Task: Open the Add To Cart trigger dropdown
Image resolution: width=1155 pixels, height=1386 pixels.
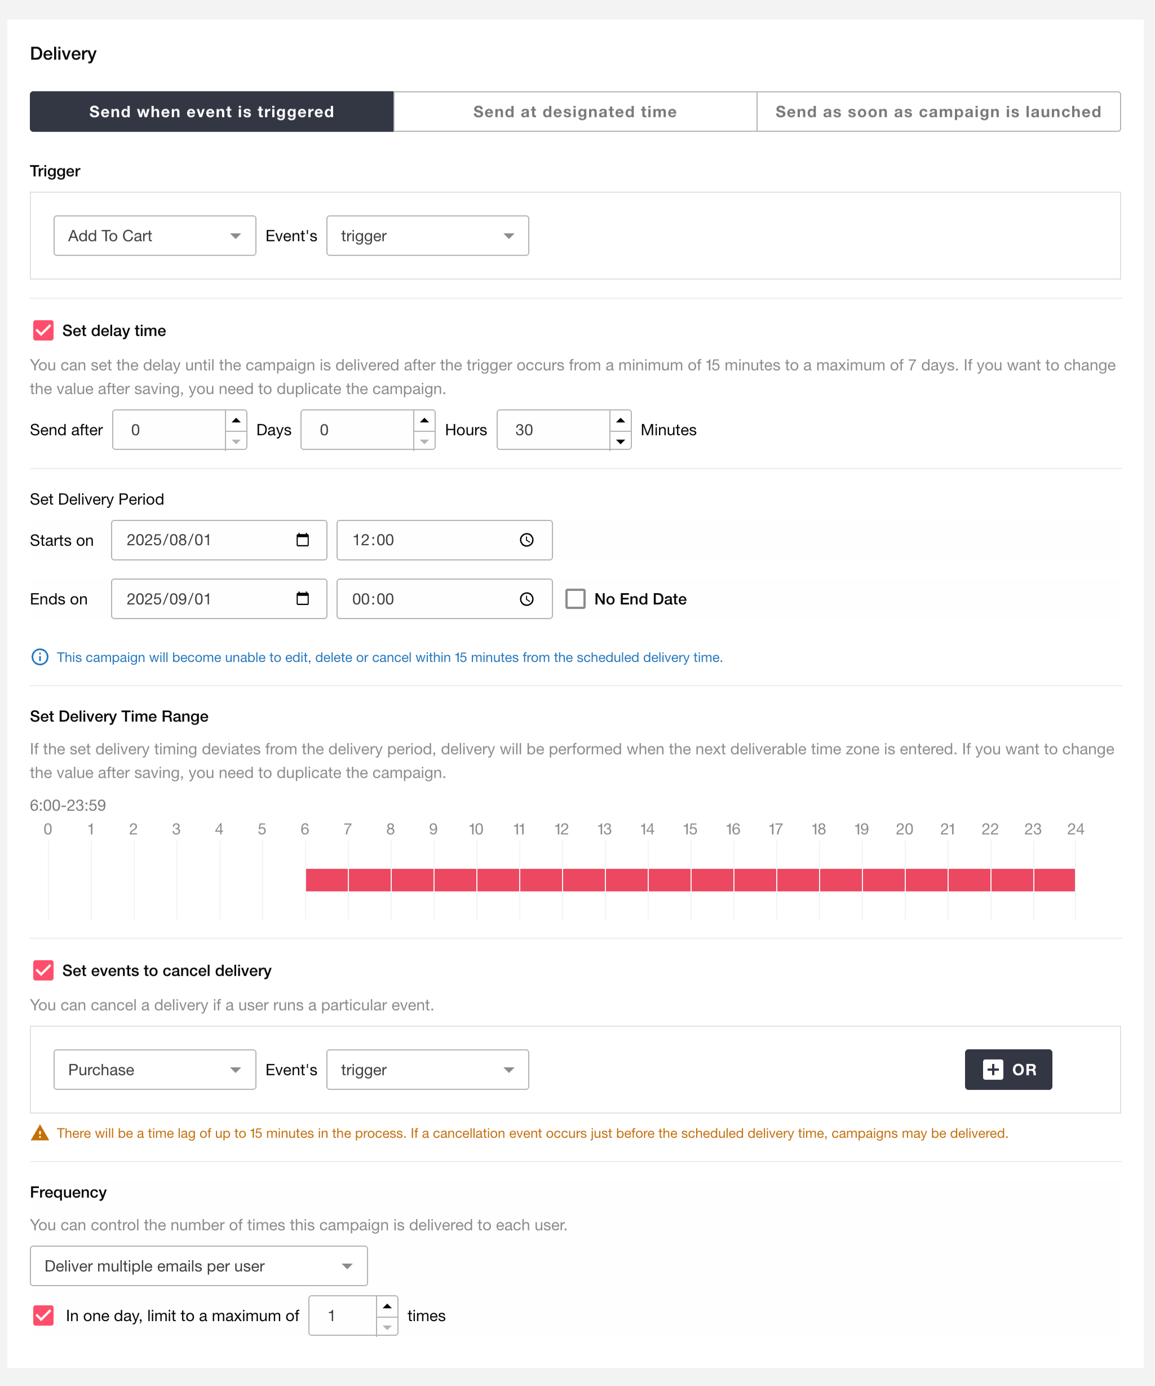Action: coord(154,236)
